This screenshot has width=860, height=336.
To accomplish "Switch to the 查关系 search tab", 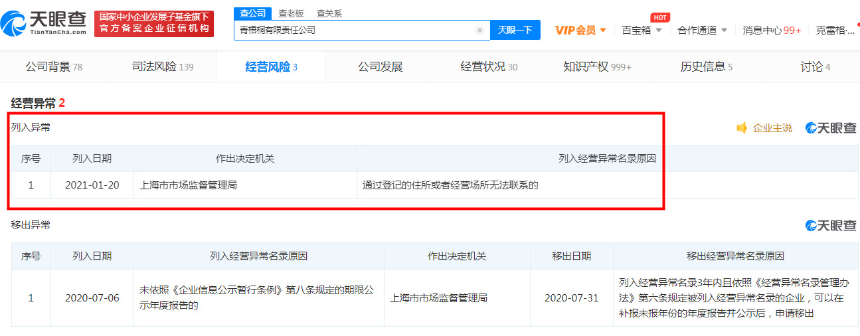I will pos(329,13).
